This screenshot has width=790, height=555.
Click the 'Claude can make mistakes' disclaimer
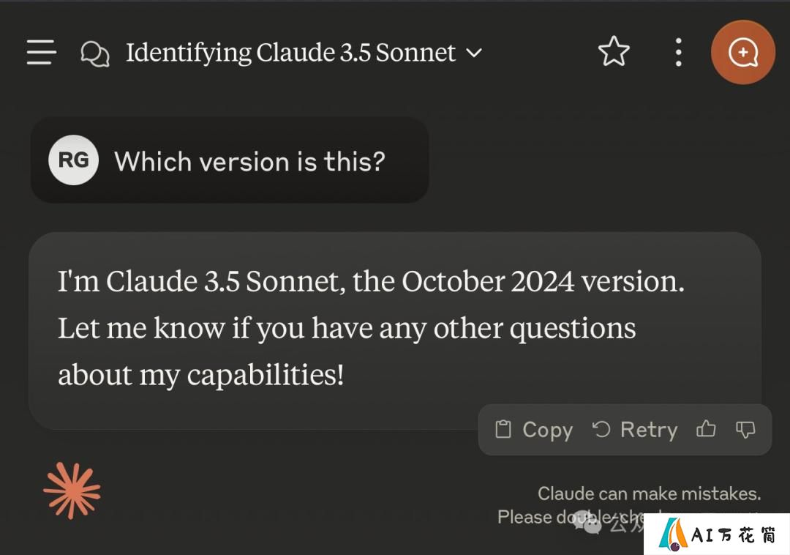(650, 493)
